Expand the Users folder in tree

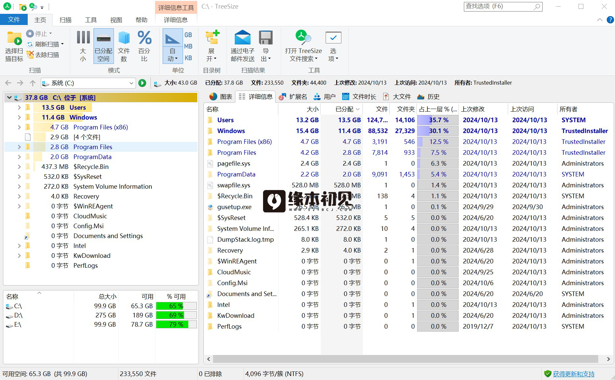(x=19, y=107)
